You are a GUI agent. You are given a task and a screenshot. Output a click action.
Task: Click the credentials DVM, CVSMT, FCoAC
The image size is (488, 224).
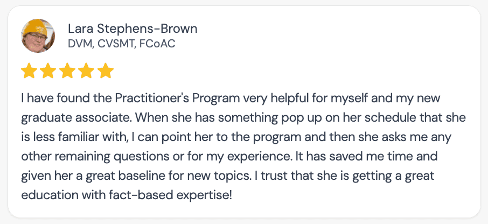click(x=121, y=44)
